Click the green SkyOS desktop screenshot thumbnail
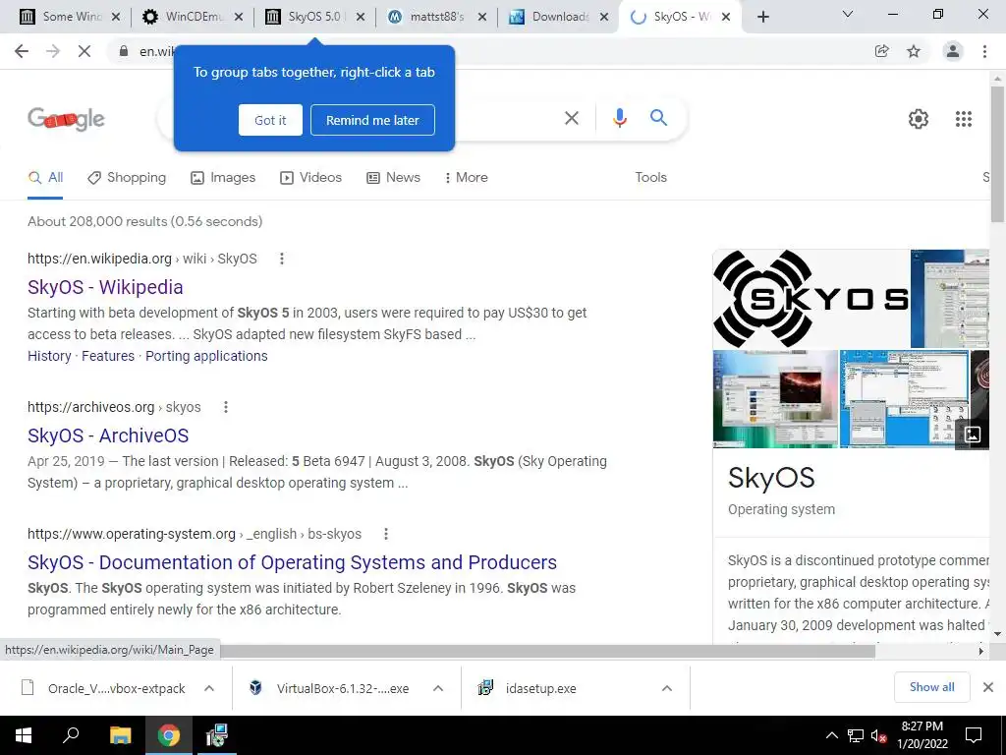The height and width of the screenshot is (755, 1006). click(776, 399)
